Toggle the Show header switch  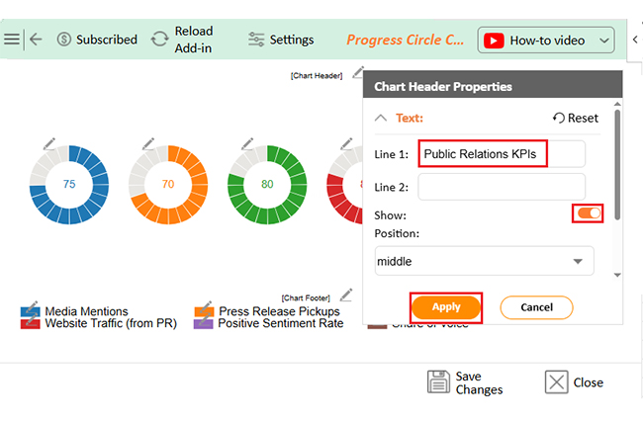(588, 213)
